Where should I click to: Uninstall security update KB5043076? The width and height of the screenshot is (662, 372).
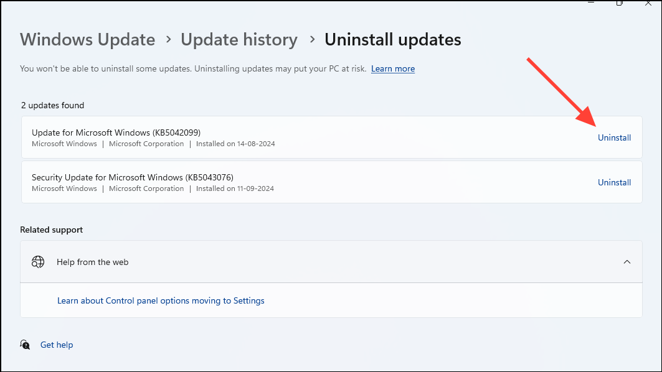(x=614, y=182)
